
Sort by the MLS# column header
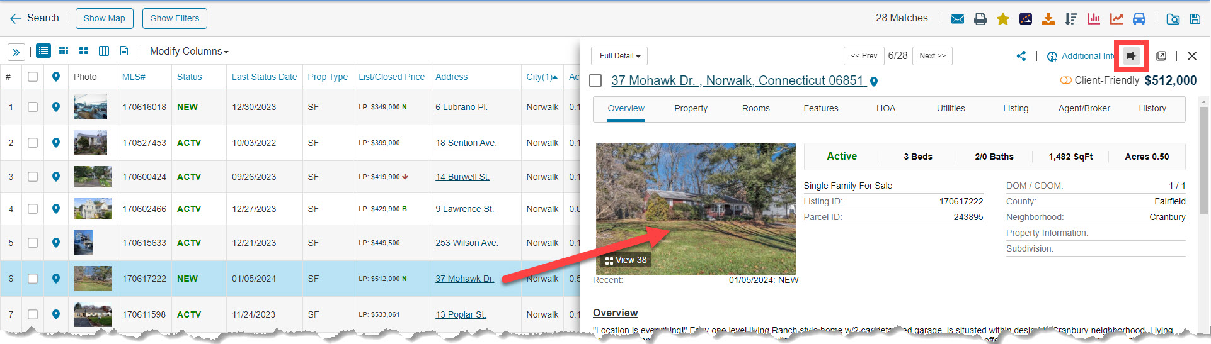point(134,77)
